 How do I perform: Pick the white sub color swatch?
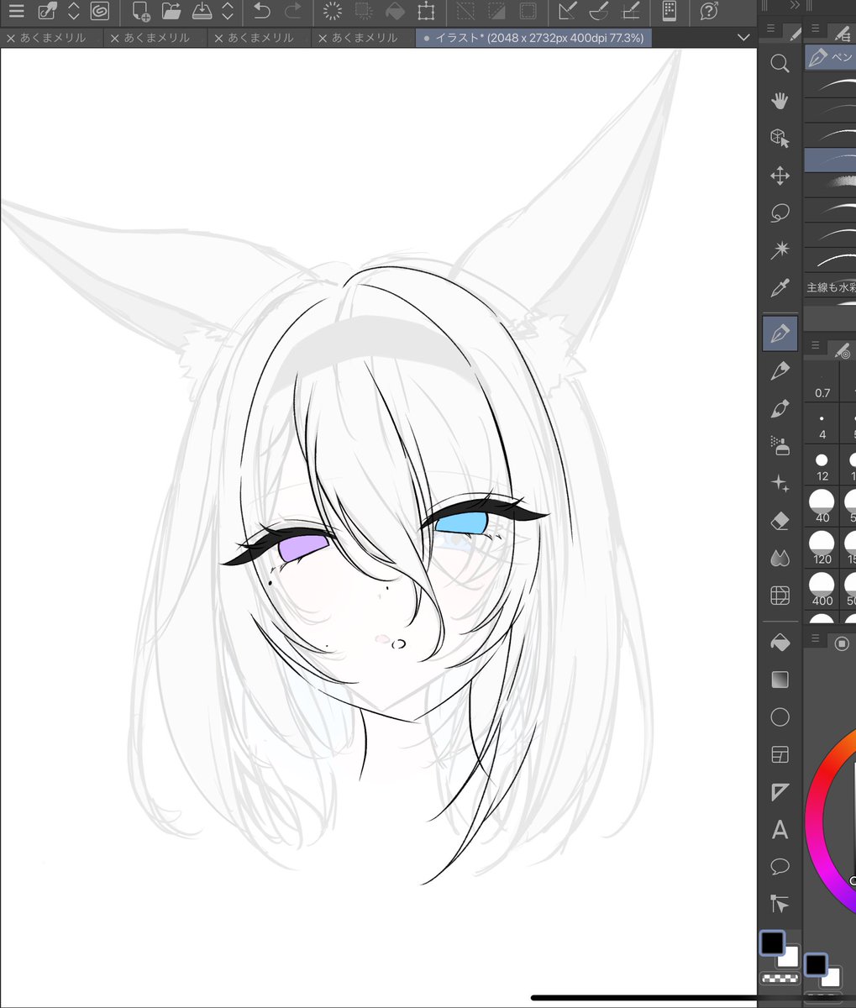789,958
